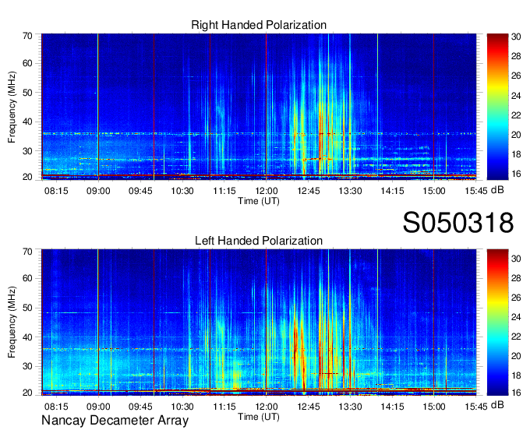Click "15:45" time tick on Right Handed plot
Image resolution: width=530 pixels, height=430 pixels.
pos(476,191)
